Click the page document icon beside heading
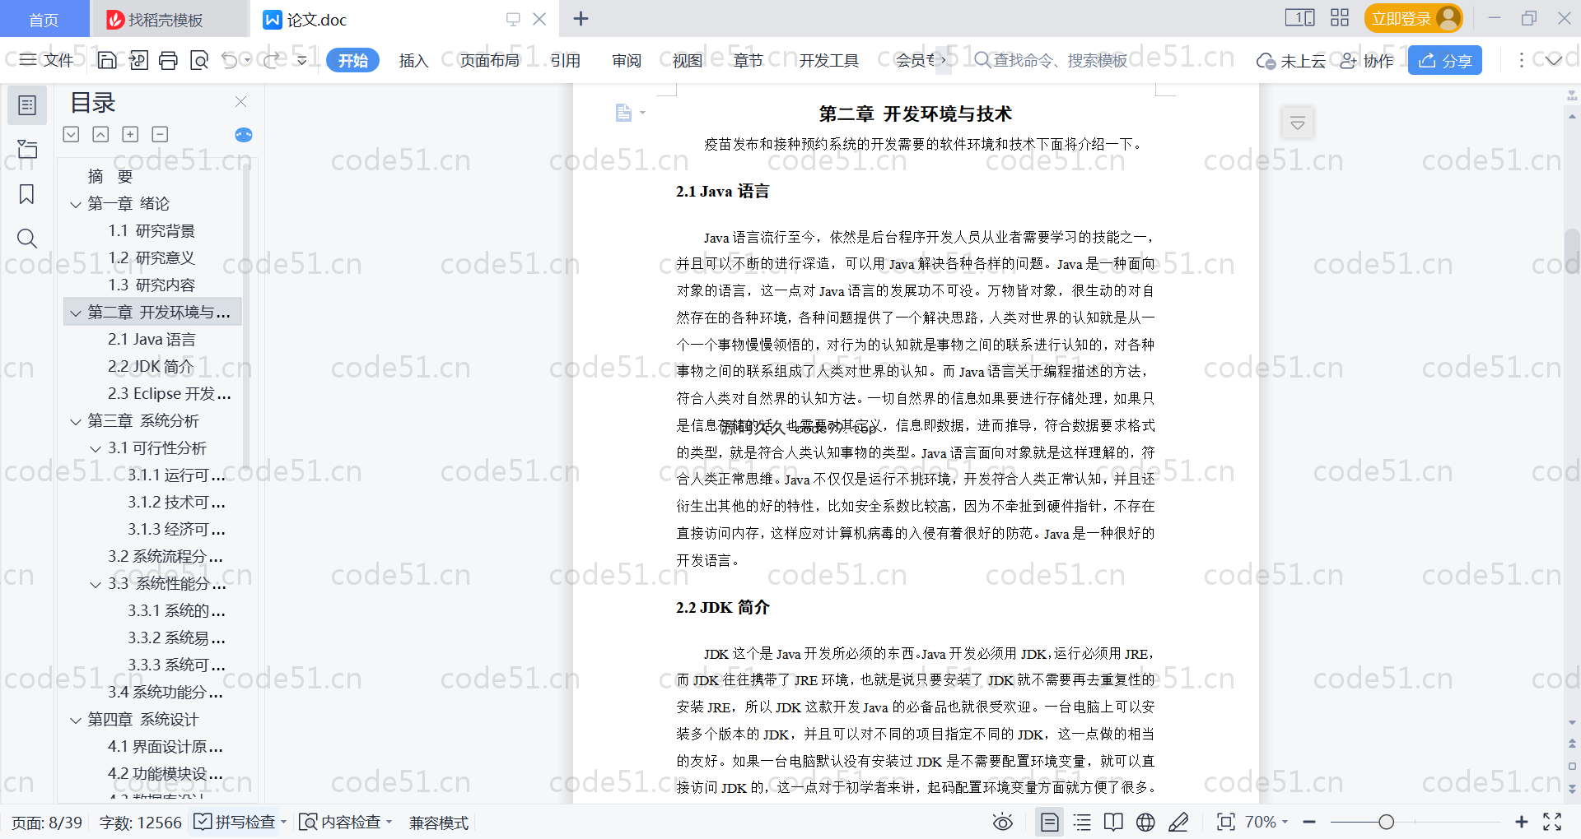The height and width of the screenshot is (839, 1581). pyautogui.click(x=624, y=113)
